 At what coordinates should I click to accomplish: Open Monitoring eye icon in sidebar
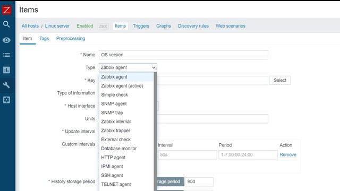6,40
